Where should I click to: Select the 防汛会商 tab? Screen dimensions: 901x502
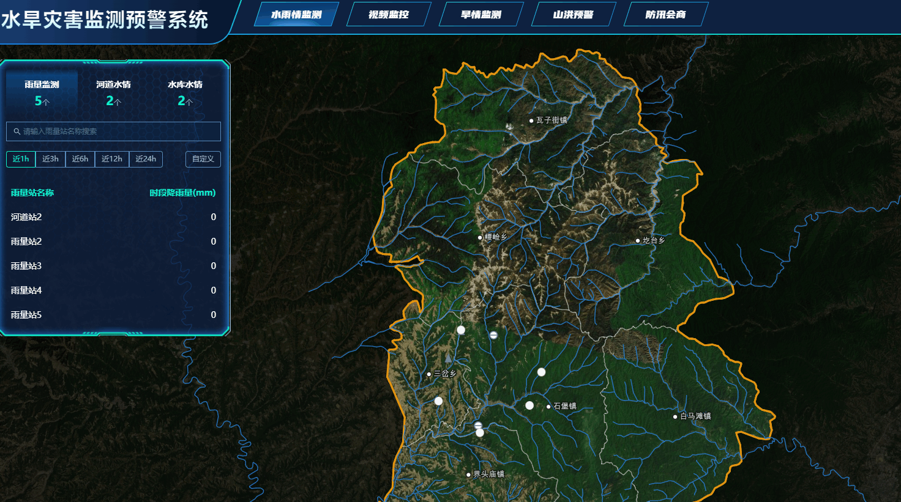point(666,15)
